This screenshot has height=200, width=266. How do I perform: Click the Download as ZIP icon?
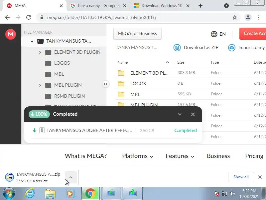tap(177, 47)
